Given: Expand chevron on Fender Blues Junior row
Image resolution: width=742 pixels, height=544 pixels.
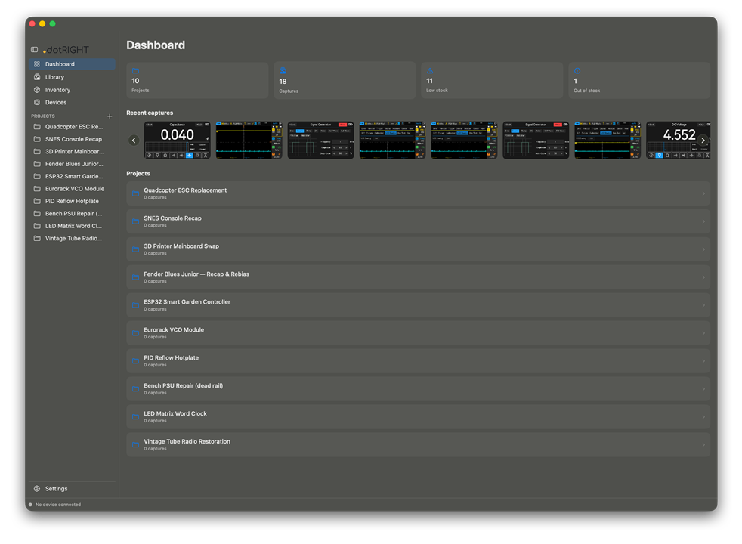Looking at the screenshot, I should [x=703, y=277].
